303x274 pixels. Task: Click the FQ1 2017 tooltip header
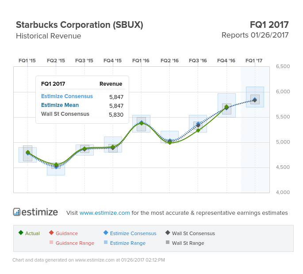[53, 84]
